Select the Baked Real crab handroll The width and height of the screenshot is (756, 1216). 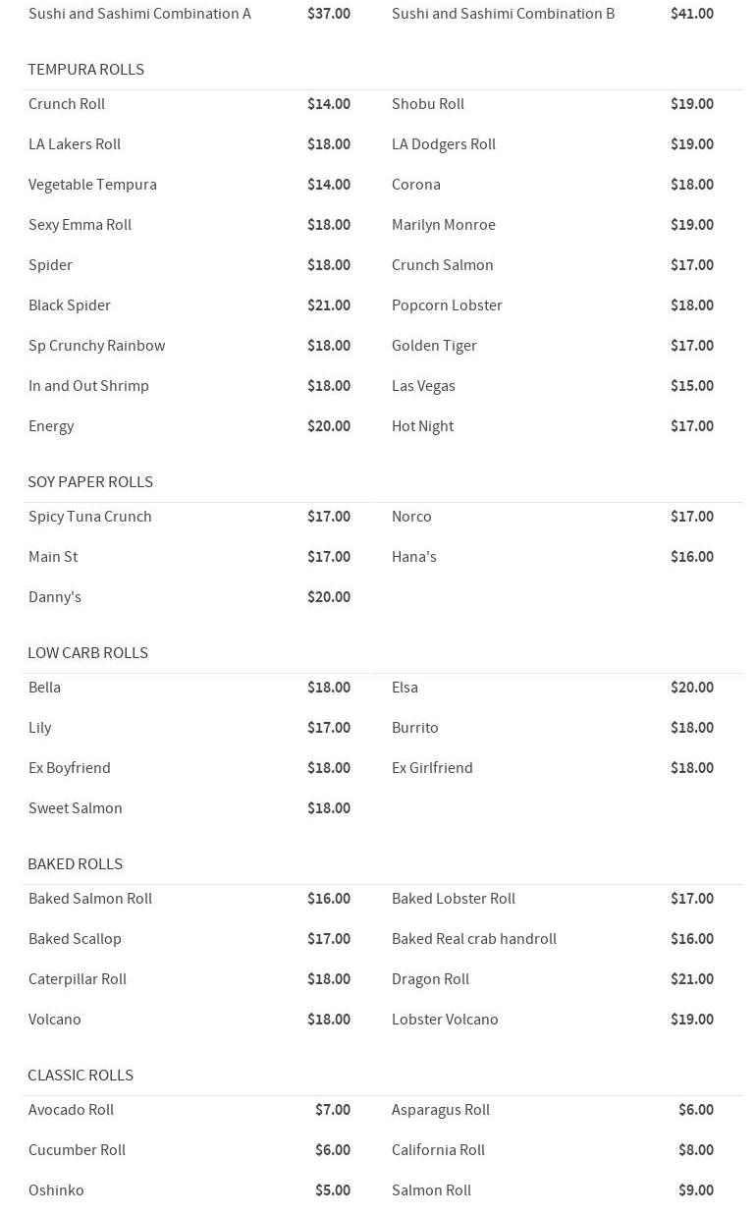tap(474, 939)
